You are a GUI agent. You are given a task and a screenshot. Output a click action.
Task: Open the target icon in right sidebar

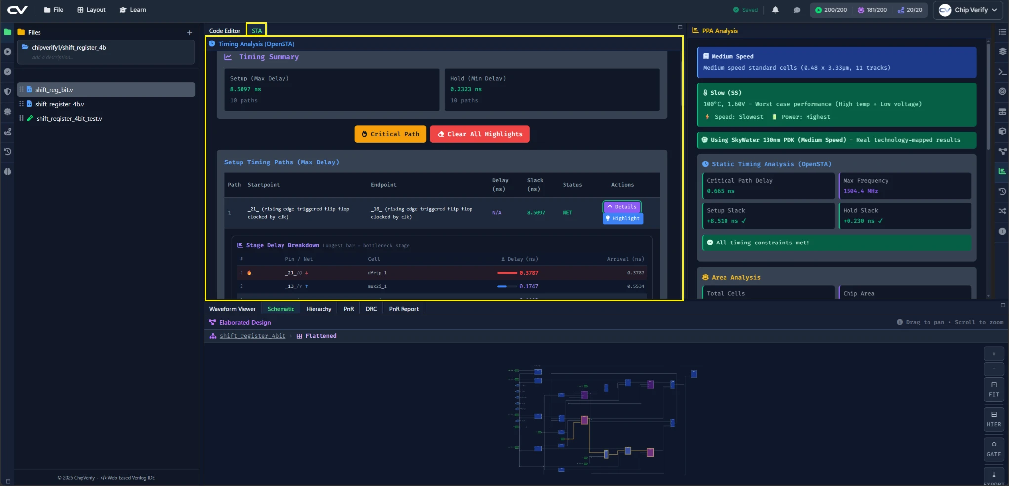tap(1002, 91)
